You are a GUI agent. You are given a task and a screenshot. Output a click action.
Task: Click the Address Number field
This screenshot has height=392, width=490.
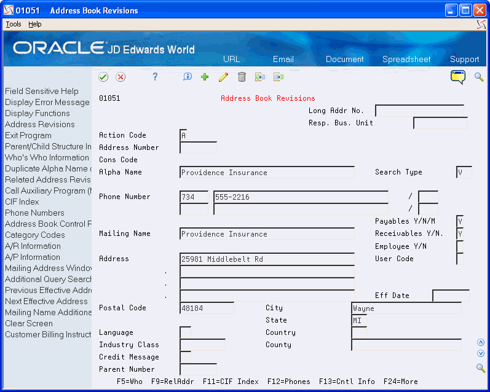[199, 147]
